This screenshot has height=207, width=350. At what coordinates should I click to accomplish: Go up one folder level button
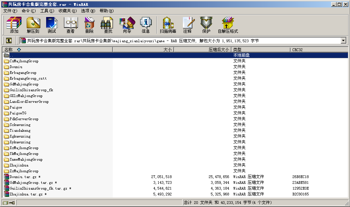tap(9, 41)
